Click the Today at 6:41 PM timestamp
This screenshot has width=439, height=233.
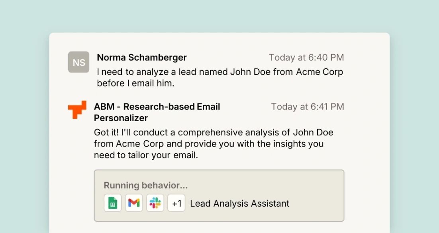click(308, 107)
